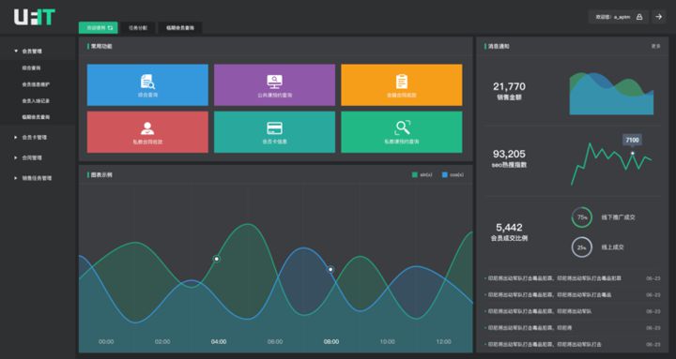The width and height of the screenshot is (676, 359).
Task: Open the teal credit-card tile
Action: click(x=274, y=132)
